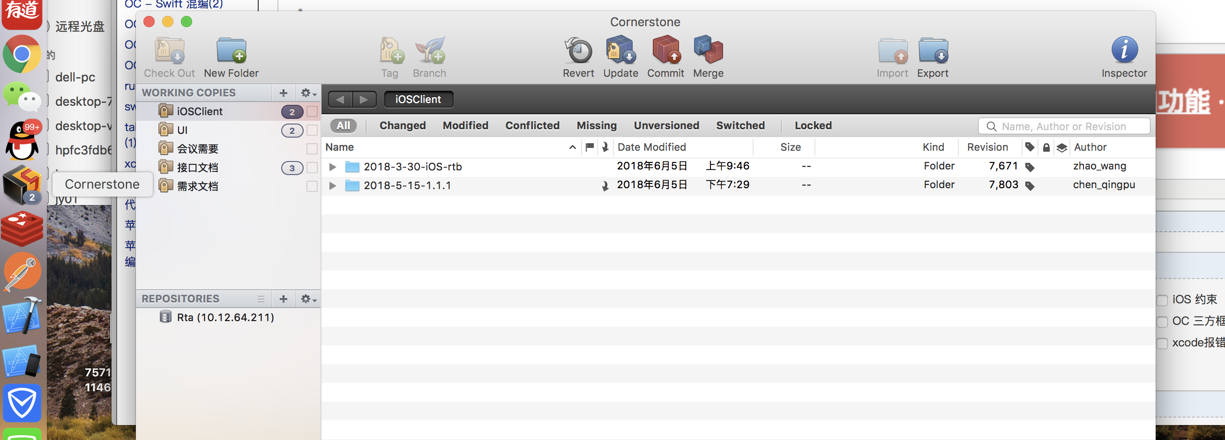
Task: Show Switched files filter
Action: (740, 125)
